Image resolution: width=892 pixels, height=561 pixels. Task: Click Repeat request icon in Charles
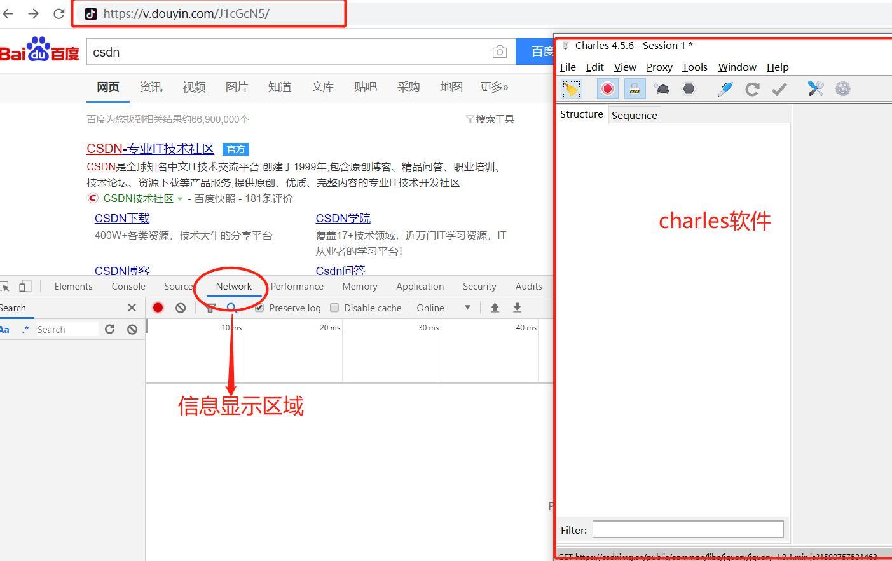[752, 89]
